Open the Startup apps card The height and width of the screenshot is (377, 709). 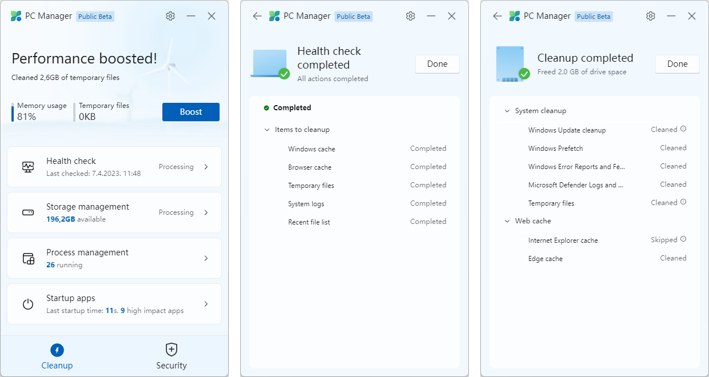(114, 304)
